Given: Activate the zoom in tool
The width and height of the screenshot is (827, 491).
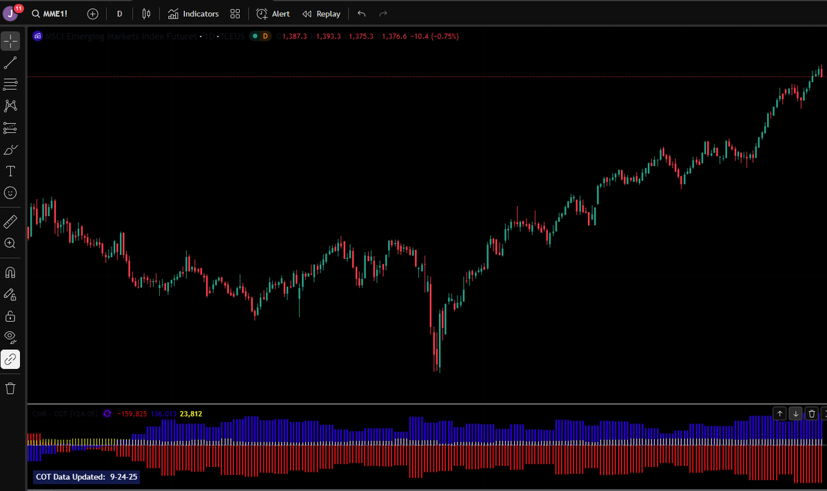Looking at the screenshot, I should [x=10, y=243].
